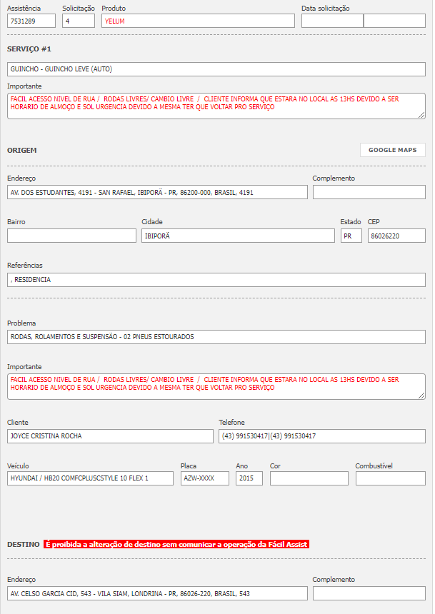Click resize handle of Importante textarea below Problema
Screen dimensions: 435x614
[421, 396]
